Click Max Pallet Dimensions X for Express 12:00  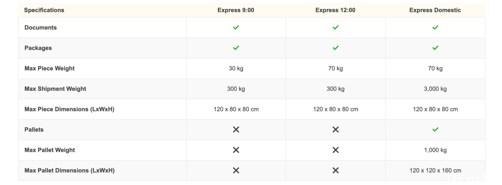point(336,170)
